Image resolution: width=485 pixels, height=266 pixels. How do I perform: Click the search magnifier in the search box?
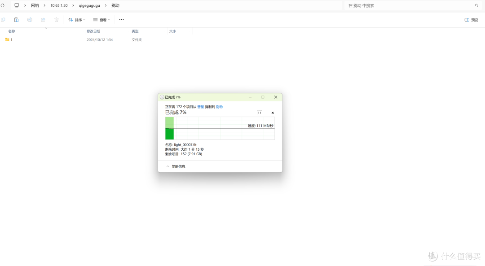click(476, 5)
